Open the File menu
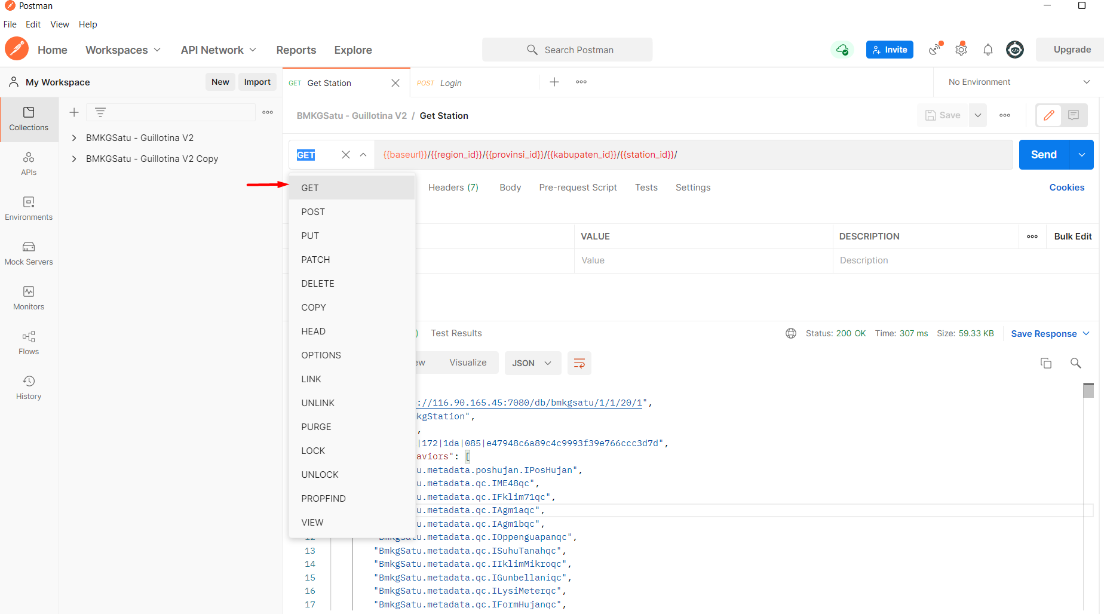The height and width of the screenshot is (614, 1104). [10, 24]
